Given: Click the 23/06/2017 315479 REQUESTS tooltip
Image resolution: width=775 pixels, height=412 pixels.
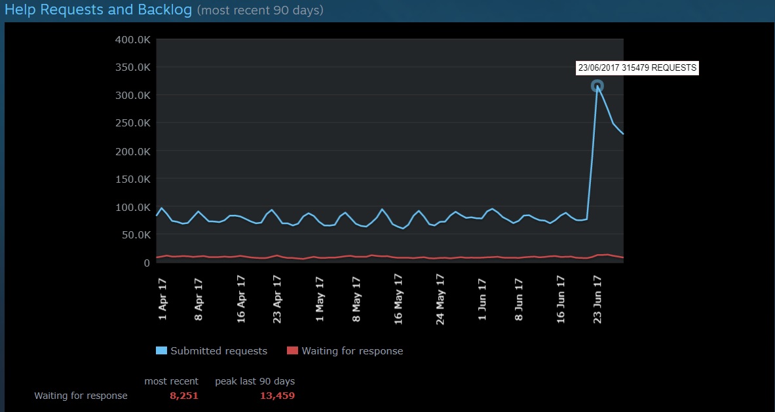Looking at the screenshot, I should tap(637, 67).
